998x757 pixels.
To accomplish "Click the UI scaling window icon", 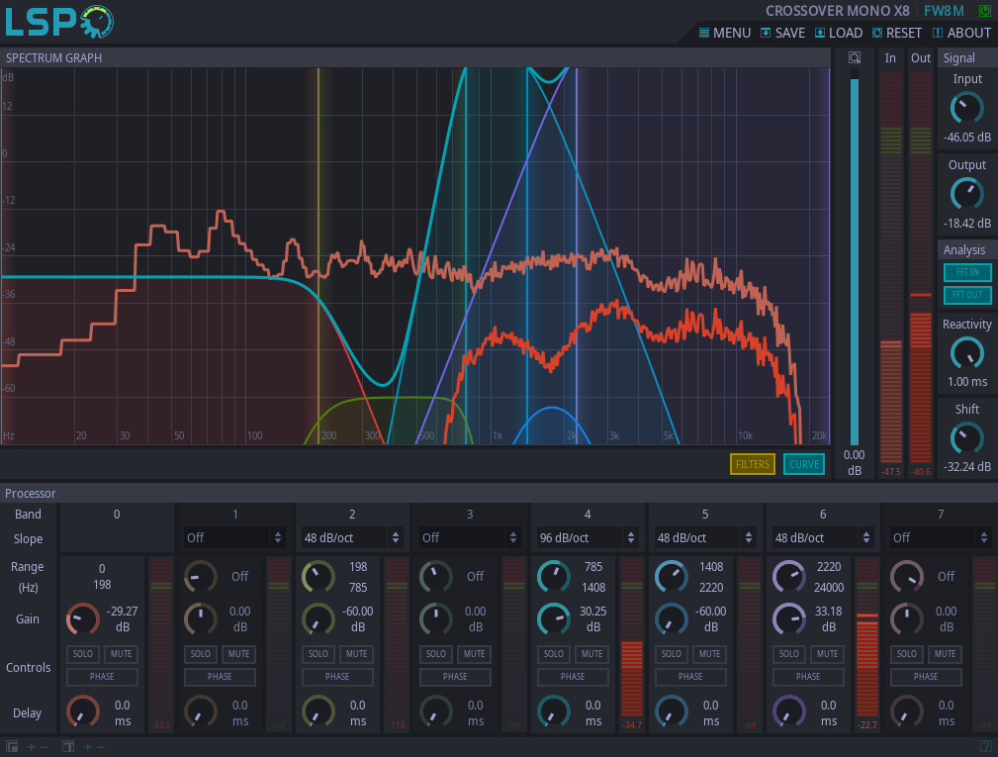I will point(12,747).
